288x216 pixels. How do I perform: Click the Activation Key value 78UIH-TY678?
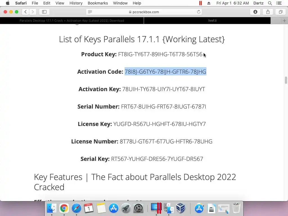164,89
